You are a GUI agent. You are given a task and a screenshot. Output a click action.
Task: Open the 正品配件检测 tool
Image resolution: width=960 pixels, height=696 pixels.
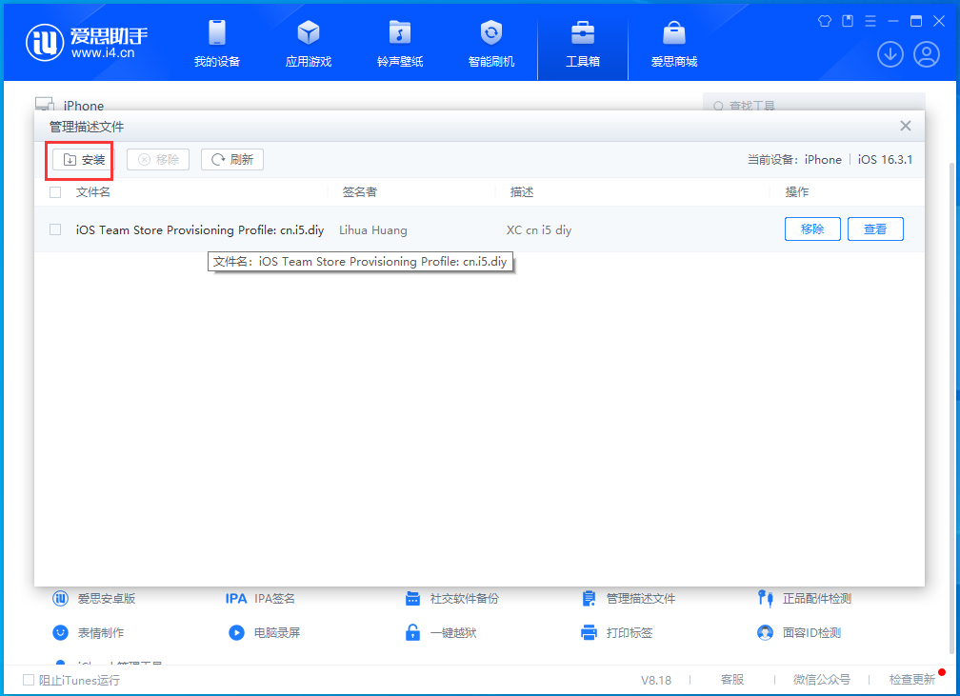pyautogui.click(x=815, y=598)
